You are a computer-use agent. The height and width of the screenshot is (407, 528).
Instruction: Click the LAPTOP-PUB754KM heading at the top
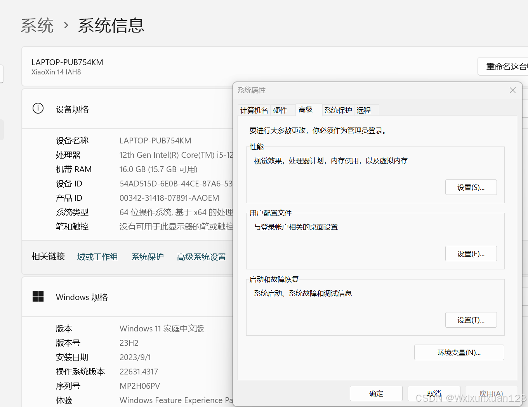(x=67, y=62)
